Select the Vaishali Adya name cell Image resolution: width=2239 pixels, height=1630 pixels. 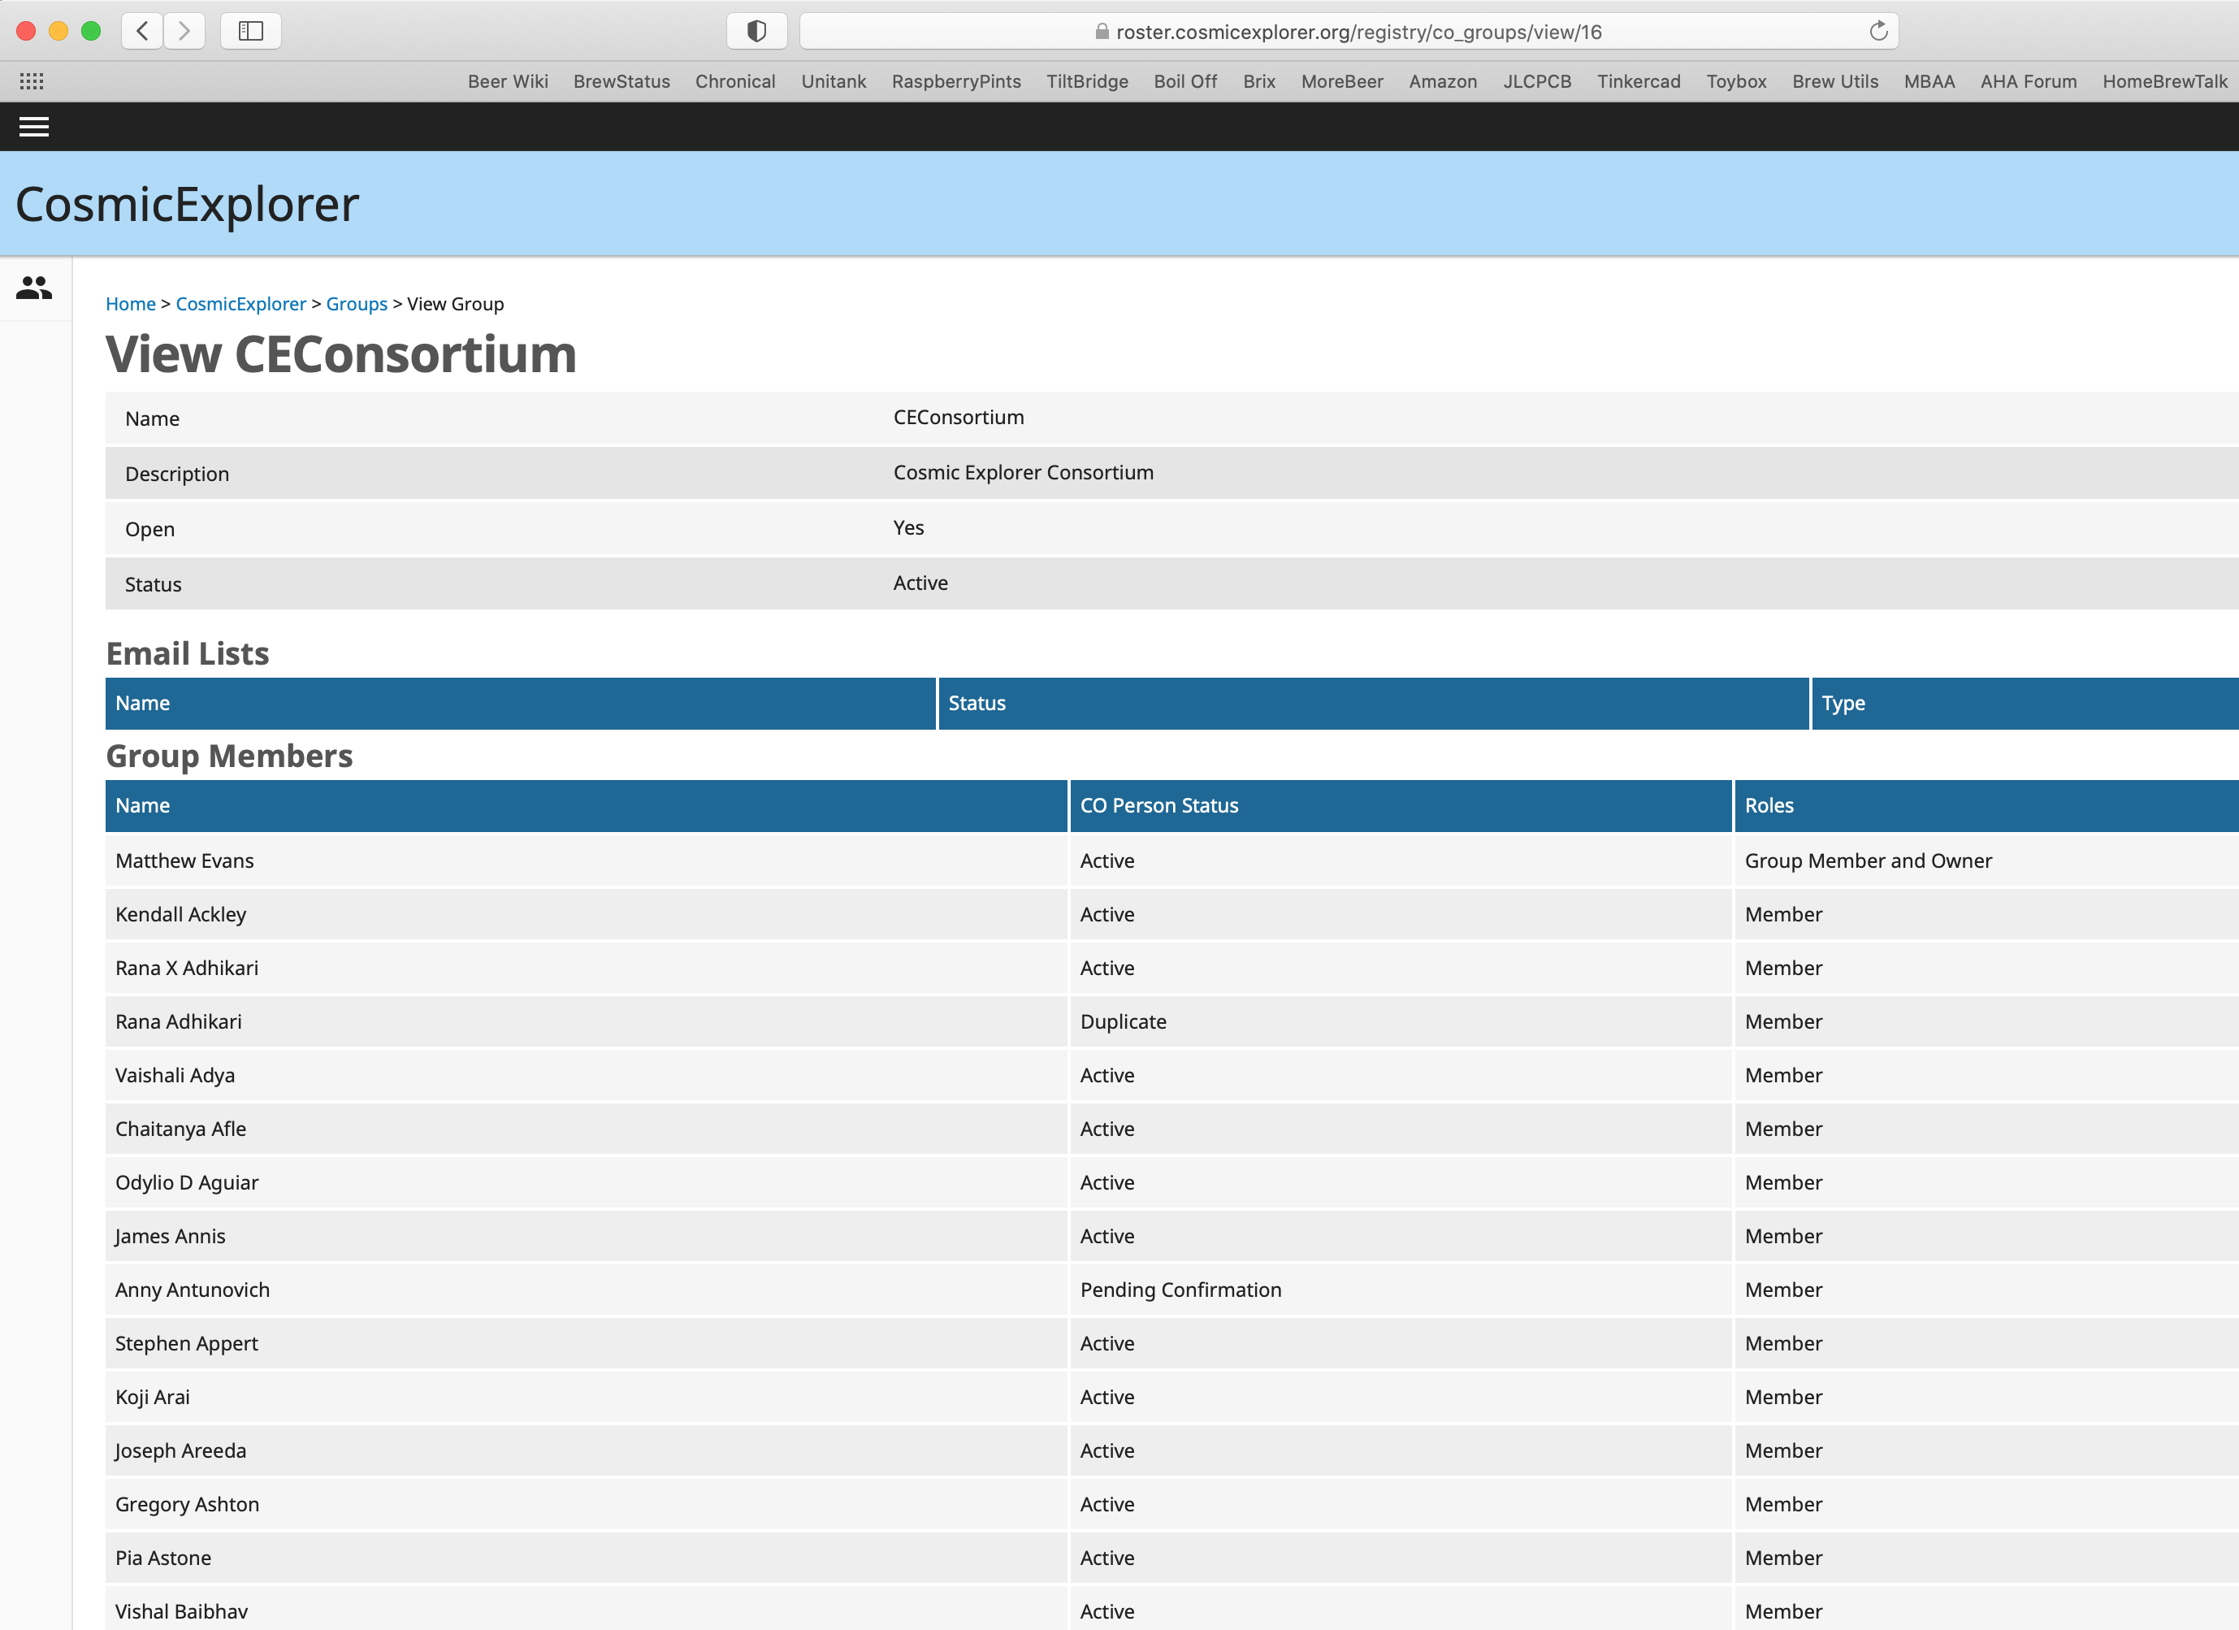(x=587, y=1075)
